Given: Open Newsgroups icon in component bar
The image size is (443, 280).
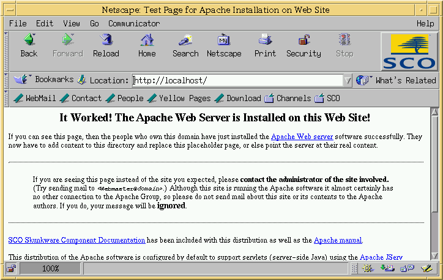Looking at the screenshot, I should [x=407, y=268].
